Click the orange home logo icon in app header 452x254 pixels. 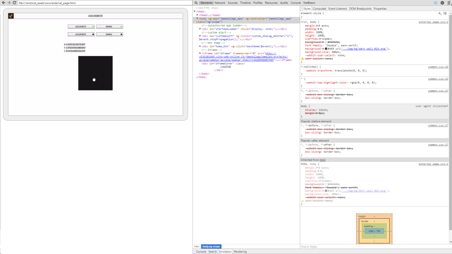(11, 16)
